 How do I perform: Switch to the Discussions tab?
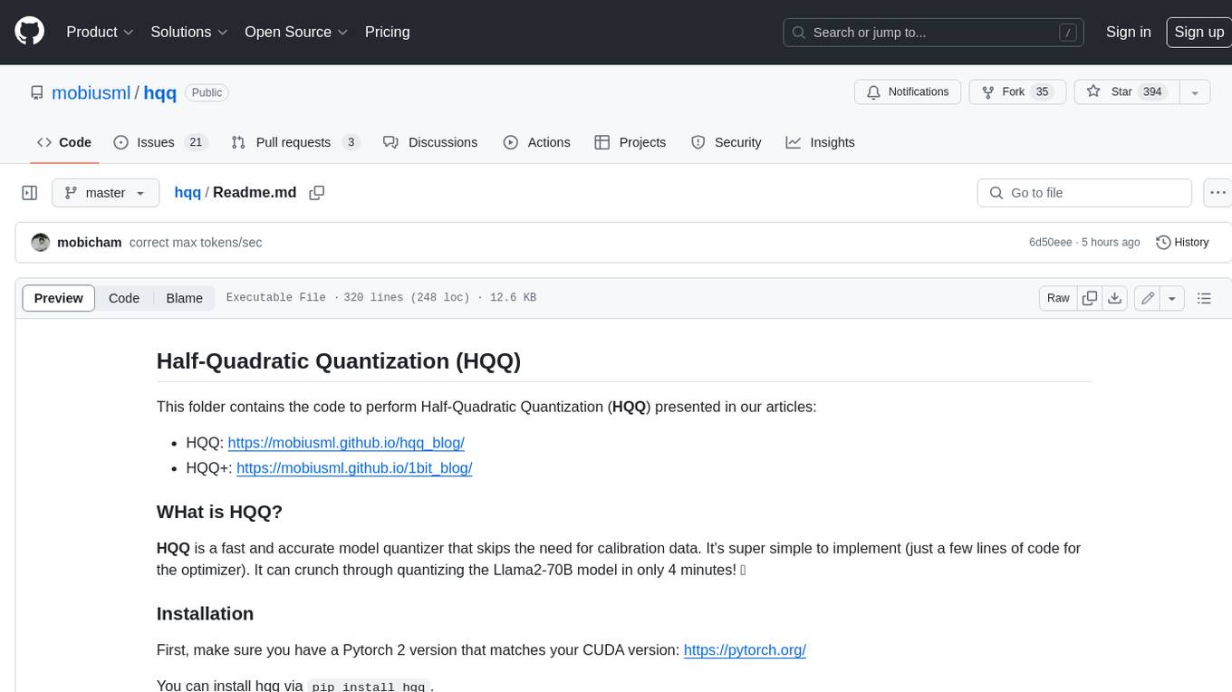(x=430, y=142)
